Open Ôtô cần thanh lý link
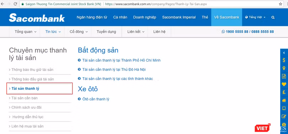288x134 pixels. [x=96, y=99]
